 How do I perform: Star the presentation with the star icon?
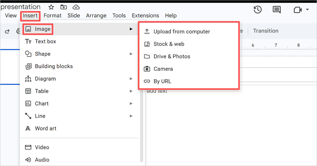pyautogui.click(x=51, y=8)
